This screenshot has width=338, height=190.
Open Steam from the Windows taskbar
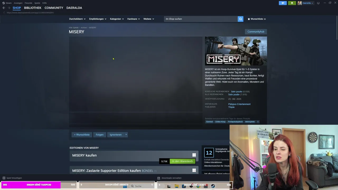213,186
